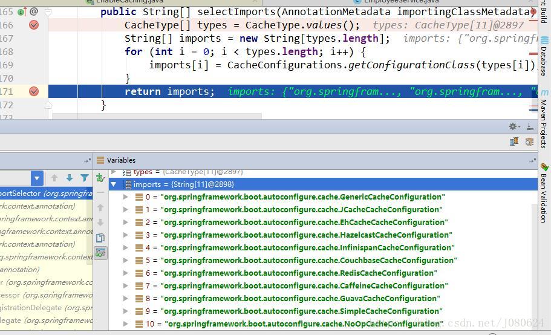This screenshot has width=551, height=335.
Task: Open the Ant Build tool window tab
Action: pyautogui.click(x=544, y=11)
